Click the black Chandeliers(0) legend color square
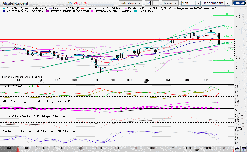 coord(27,9)
